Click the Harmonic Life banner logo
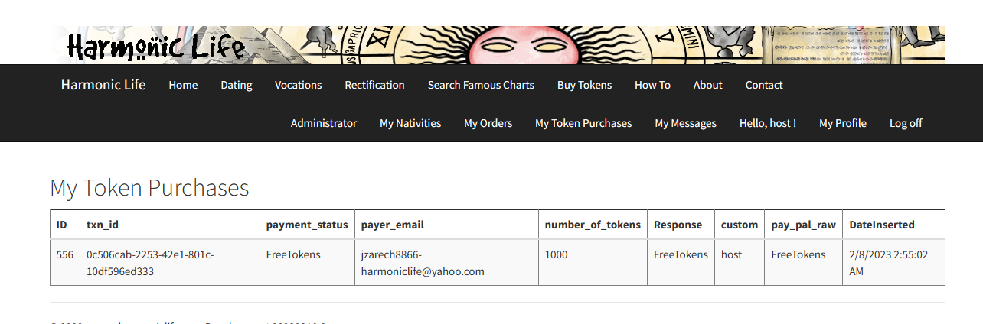This screenshot has width=983, height=324. [x=156, y=46]
